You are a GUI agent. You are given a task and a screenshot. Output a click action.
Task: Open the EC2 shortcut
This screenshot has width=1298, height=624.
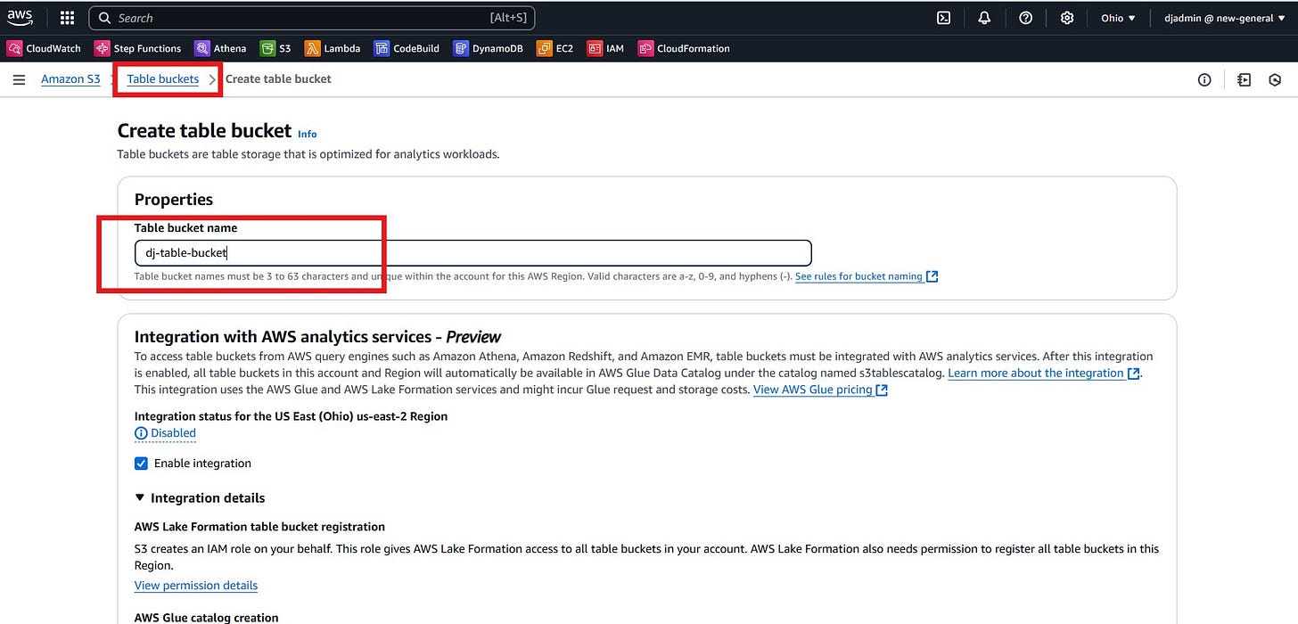pyautogui.click(x=555, y=48)
